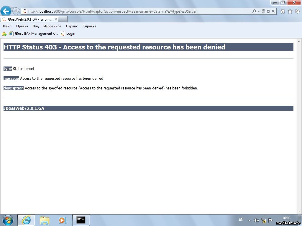Click the Add to Favorites bar icon

4,34
